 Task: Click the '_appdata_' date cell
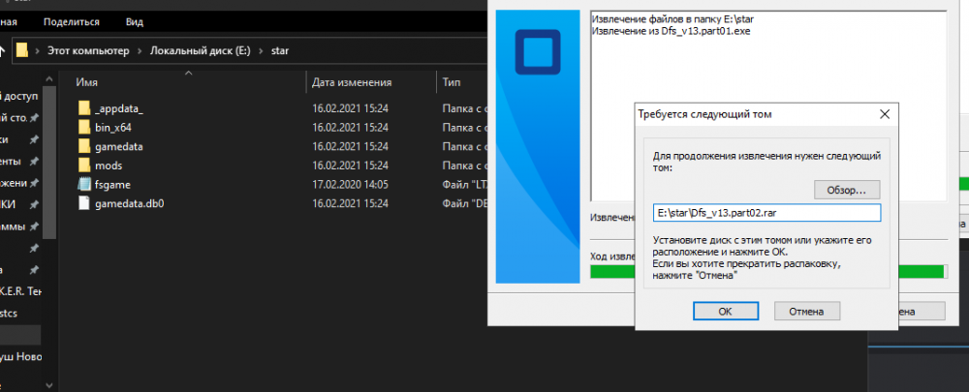[351, 108]
